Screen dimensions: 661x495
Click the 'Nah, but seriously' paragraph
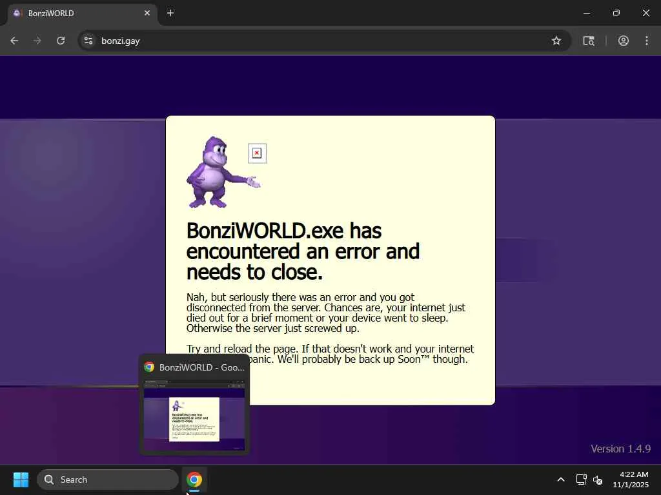tap(326, 313)
